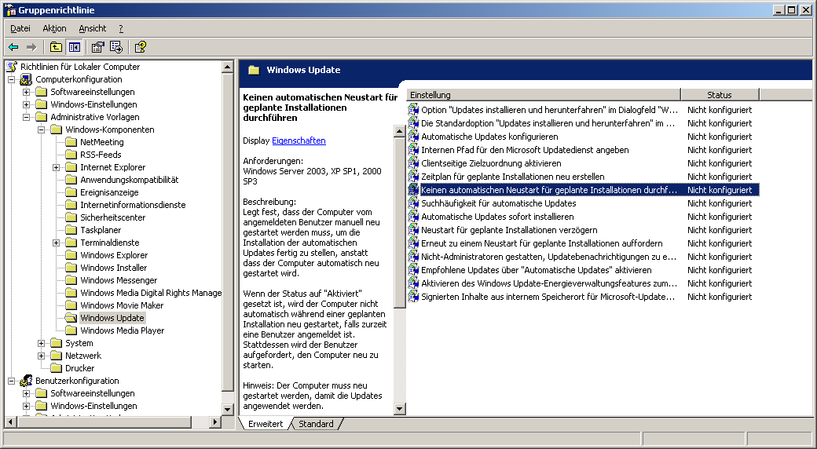
Task: Click the Windows Update header folder icon
Action: coord(254,70)
